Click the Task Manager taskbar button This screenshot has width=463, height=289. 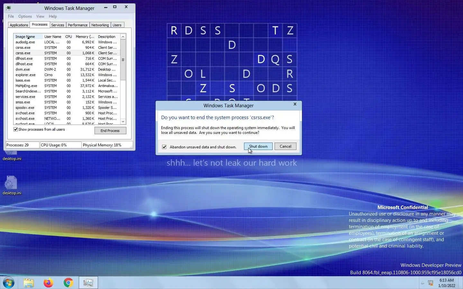(88, 283)
